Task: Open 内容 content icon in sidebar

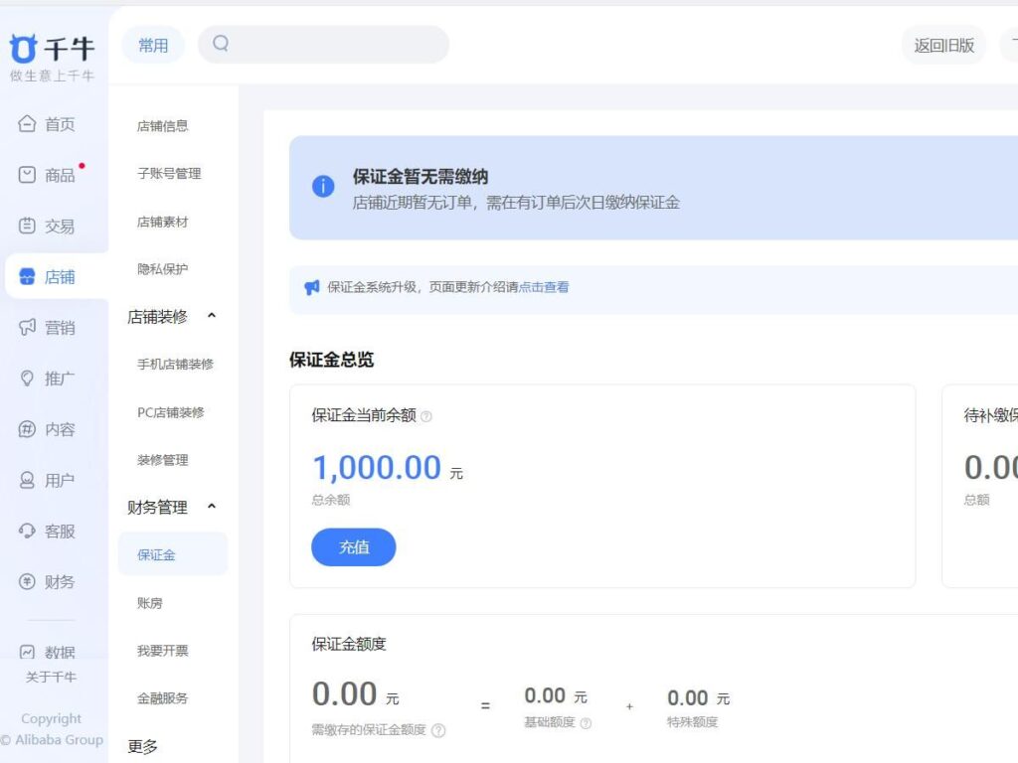Action: 27,429
